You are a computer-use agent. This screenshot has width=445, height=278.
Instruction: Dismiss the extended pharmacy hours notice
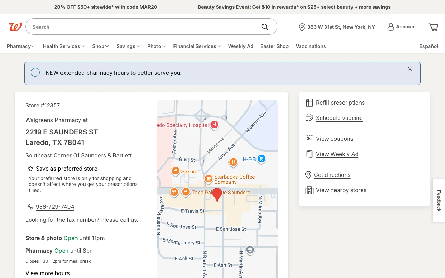tap(410, 69)
